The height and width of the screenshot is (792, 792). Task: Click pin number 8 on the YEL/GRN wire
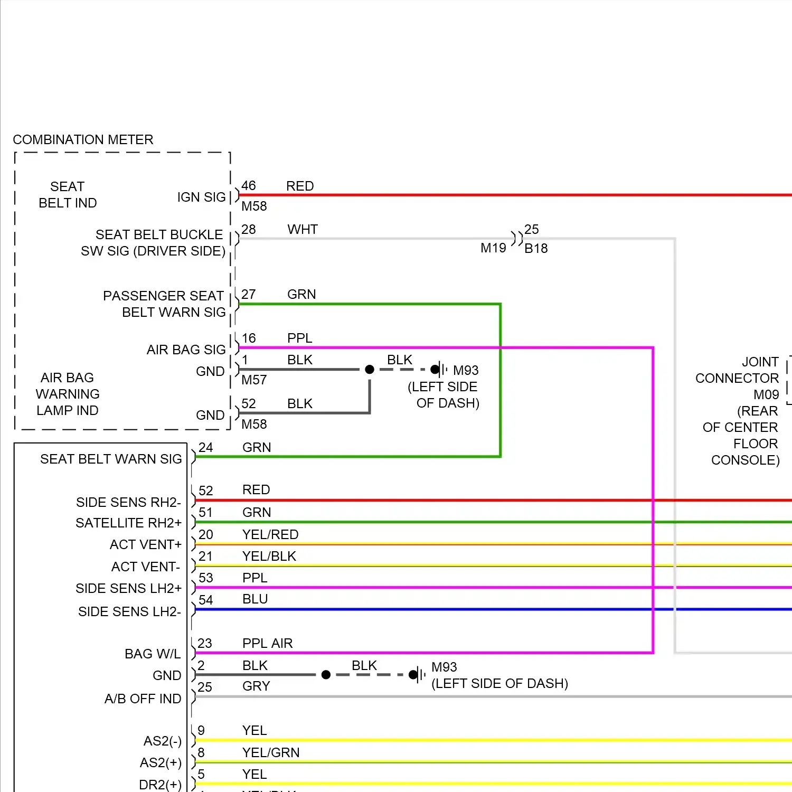pos(201,752)
